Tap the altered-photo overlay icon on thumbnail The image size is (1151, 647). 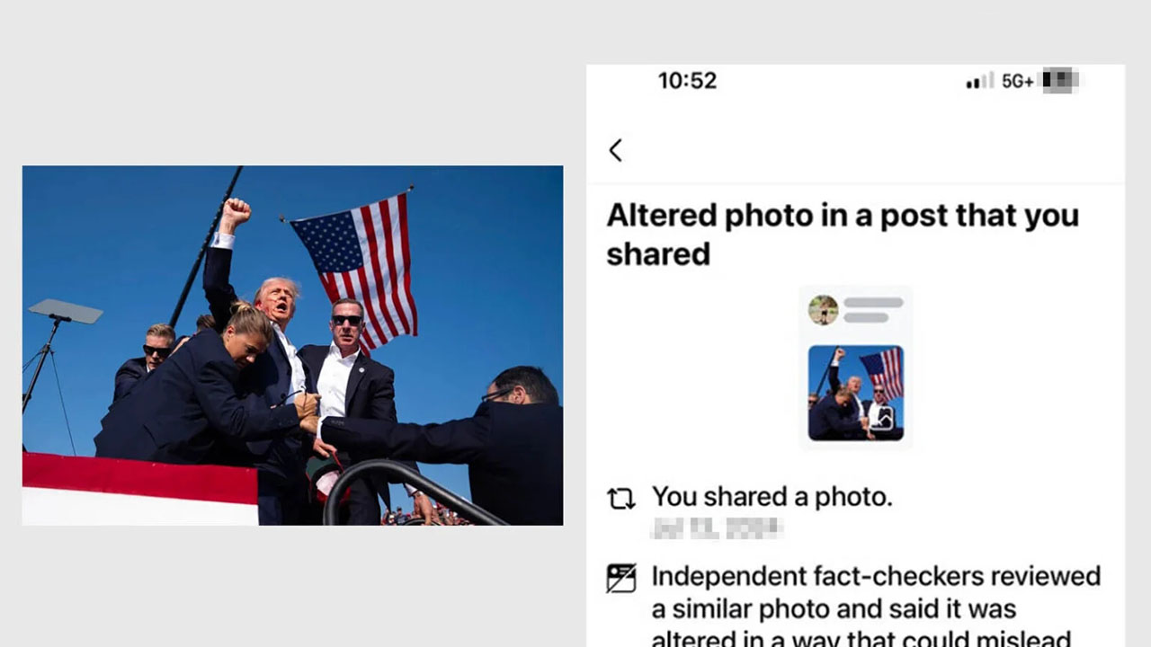point(884,419)
